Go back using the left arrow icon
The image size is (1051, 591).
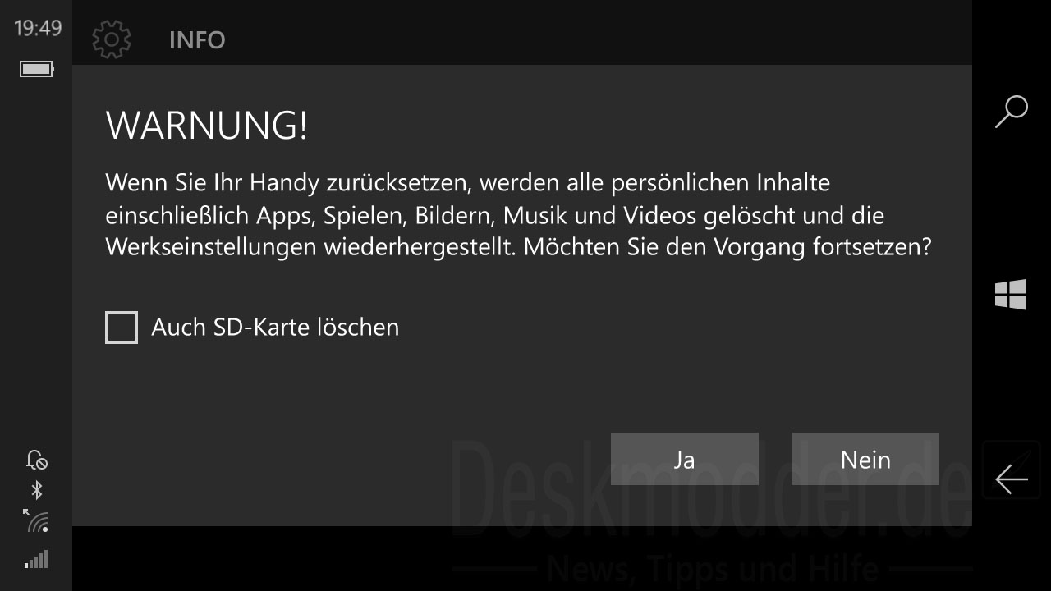(x=1012, y=479)
